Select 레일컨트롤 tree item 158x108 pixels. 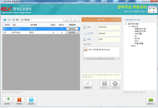tap(139, 43)
